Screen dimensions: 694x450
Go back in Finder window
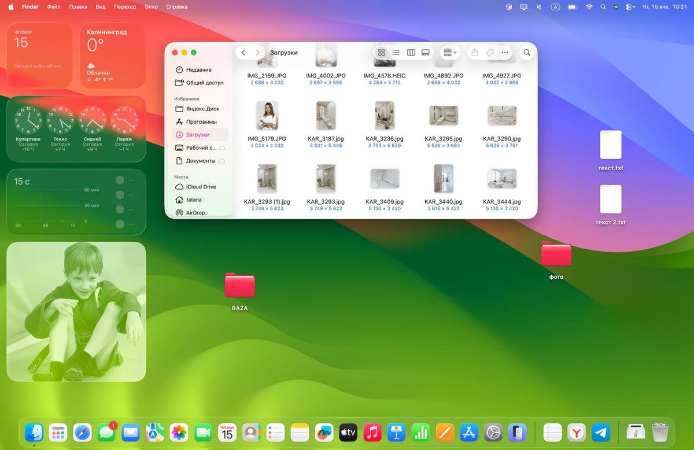coord(243,53)
